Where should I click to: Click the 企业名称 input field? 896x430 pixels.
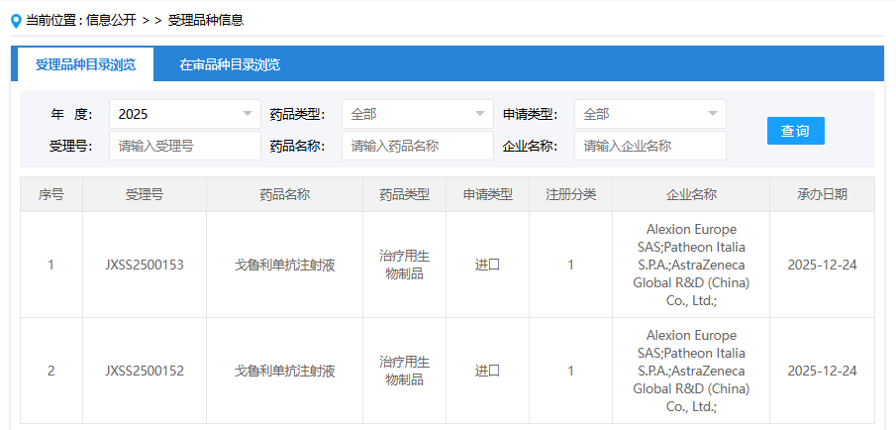point(649,146)
